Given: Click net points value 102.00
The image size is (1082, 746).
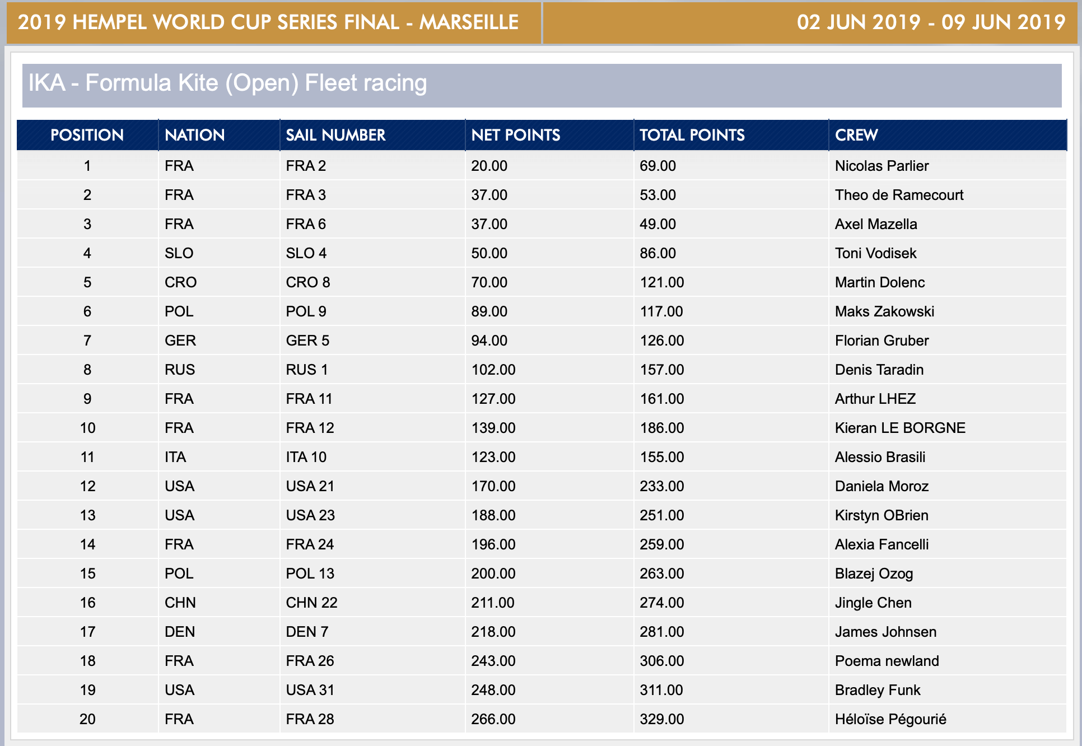Looking at the screenshot, I should click(x=493, y=370).
